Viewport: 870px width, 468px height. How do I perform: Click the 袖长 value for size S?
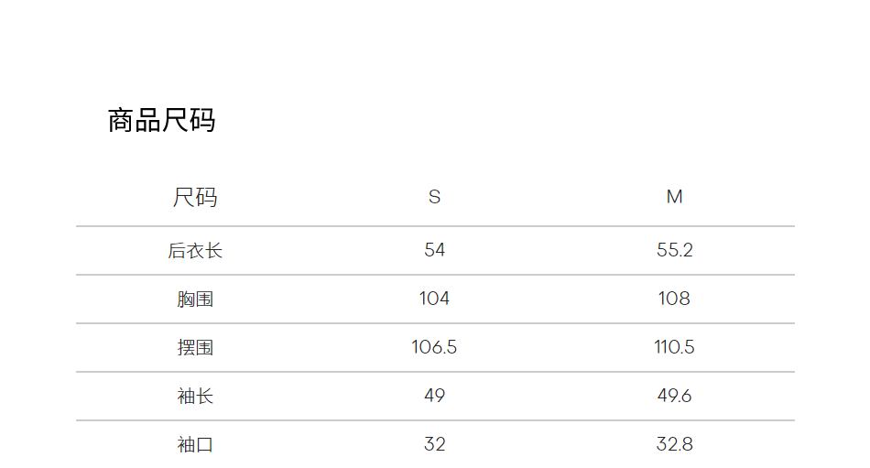coord(434,396)
